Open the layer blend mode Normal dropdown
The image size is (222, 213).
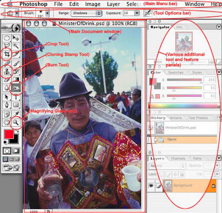pyautogui.click(x=167, y=166)
